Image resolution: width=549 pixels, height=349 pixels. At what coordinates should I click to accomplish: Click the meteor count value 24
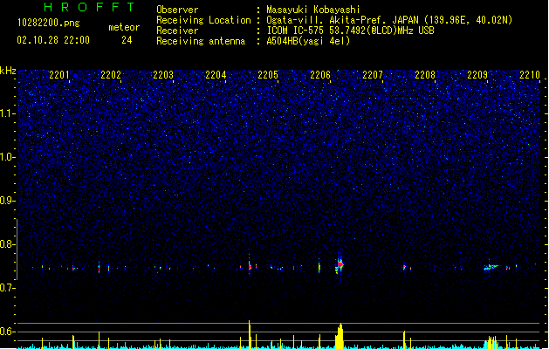(127, 40)
